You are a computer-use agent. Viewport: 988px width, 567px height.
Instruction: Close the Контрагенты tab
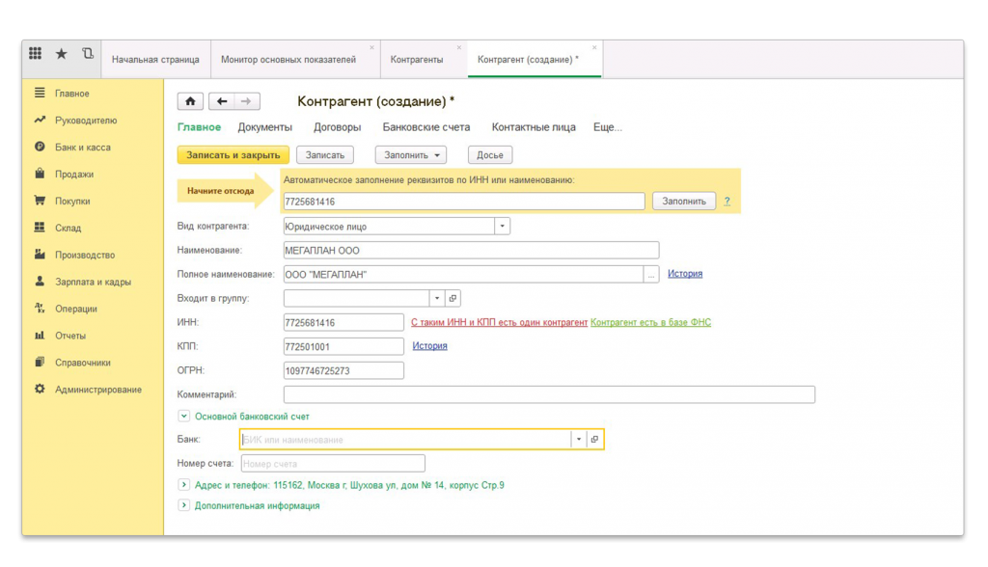coord(458,47)
